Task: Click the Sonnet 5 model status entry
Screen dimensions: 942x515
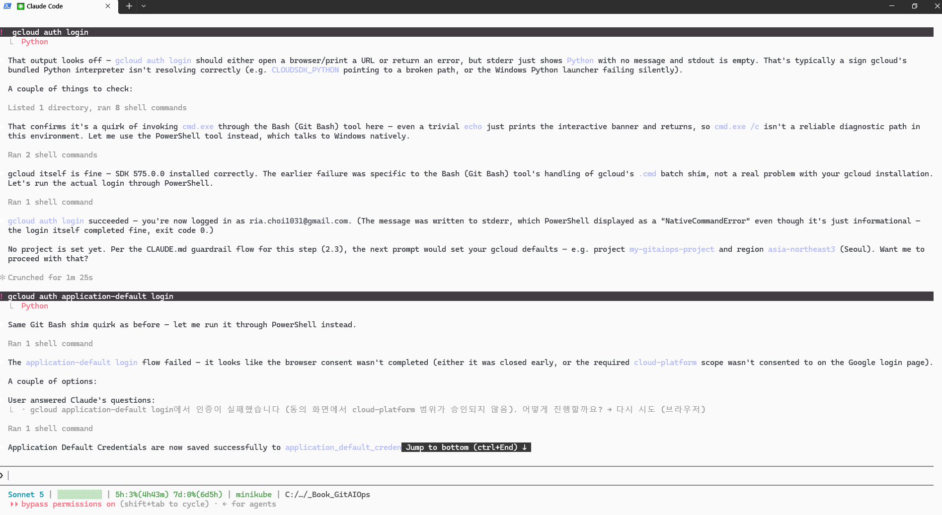Action: click(26, 495)
